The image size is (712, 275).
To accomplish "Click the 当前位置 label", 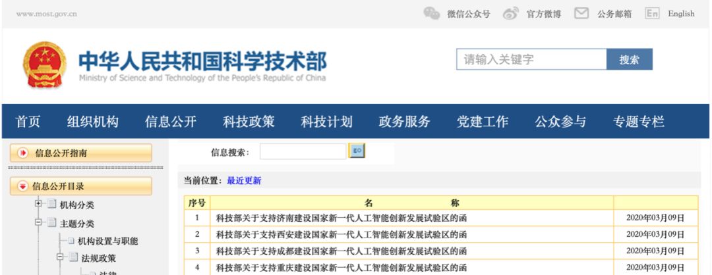I will (x=203, y=181).
